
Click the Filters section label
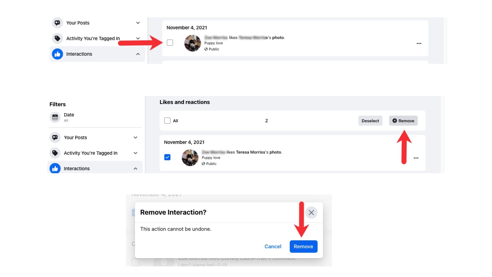point(57,104)
